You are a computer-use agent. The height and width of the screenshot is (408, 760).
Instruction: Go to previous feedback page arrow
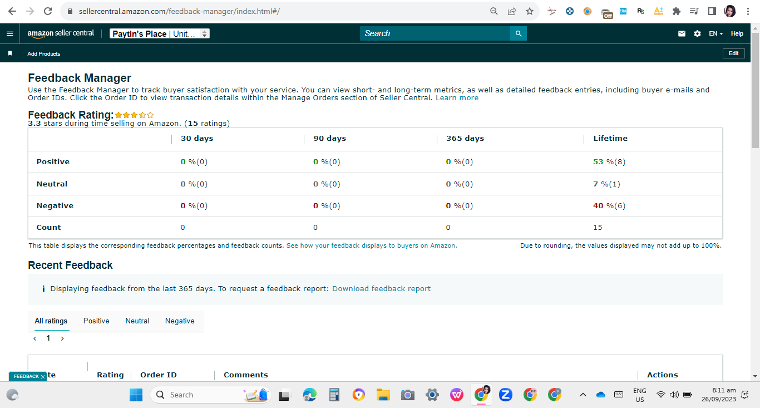point(35,338)
